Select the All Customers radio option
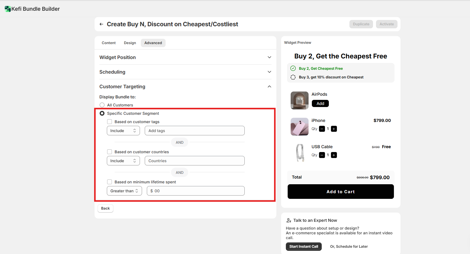 tap(102, 105)
